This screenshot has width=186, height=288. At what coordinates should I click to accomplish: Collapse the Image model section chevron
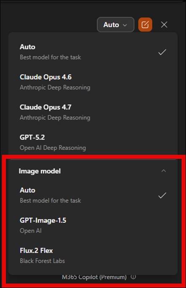coord(164,171)
